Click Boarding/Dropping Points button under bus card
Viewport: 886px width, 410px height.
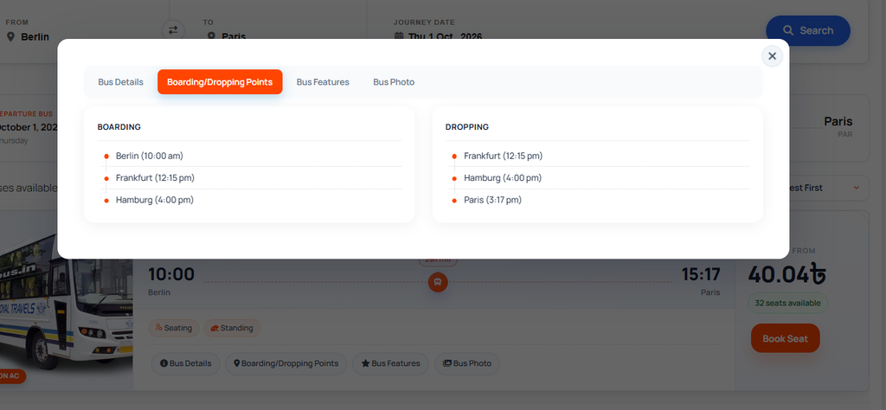point(286,363)
